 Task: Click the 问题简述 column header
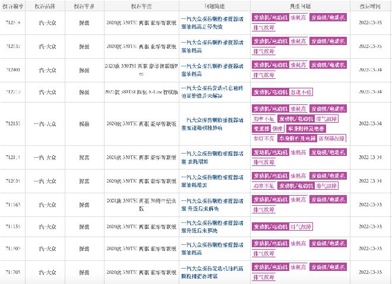coord(214,7)
